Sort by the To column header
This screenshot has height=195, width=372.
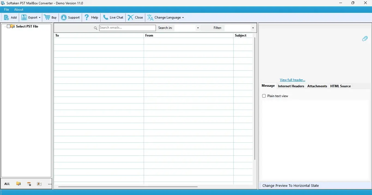pos(99,35)
